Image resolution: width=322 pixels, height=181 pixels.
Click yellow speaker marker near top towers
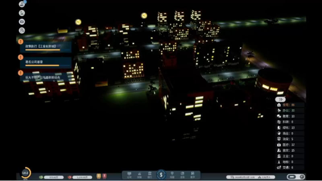tap(144, 16)
